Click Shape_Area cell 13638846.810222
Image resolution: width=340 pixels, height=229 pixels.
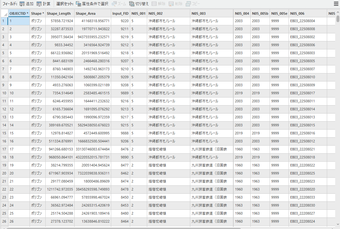(93, 221)
